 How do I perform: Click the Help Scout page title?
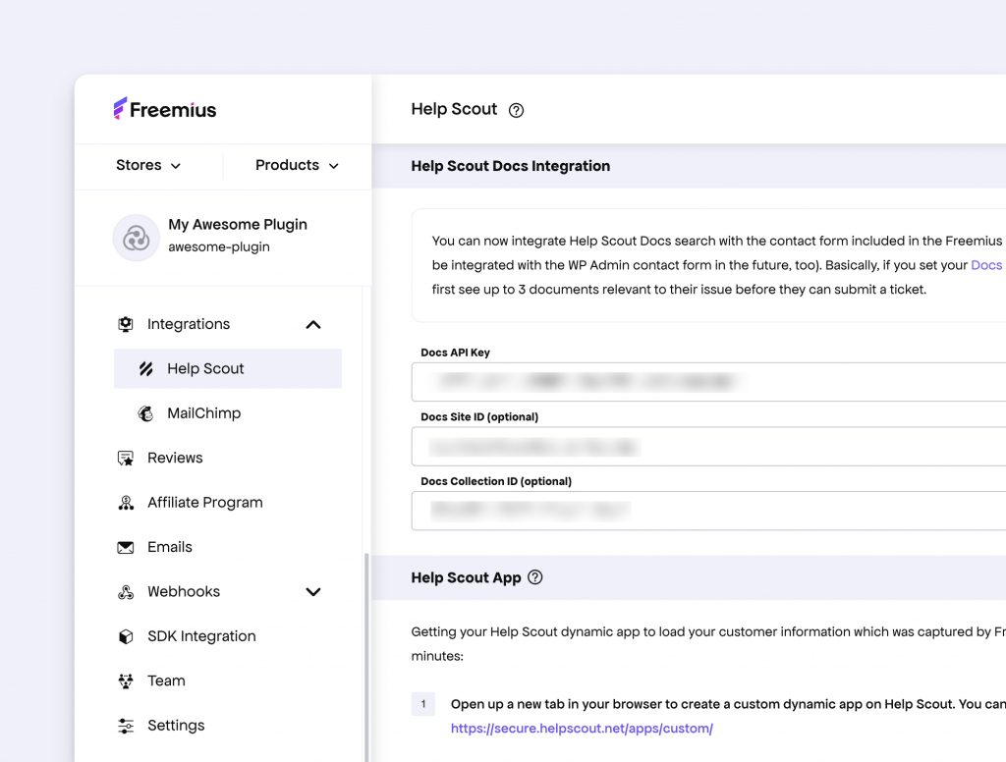pos(454,109)
